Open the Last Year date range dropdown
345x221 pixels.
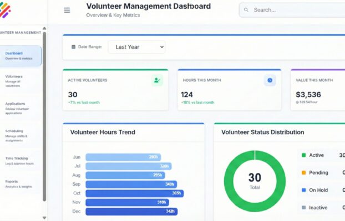tap(136, 47)
